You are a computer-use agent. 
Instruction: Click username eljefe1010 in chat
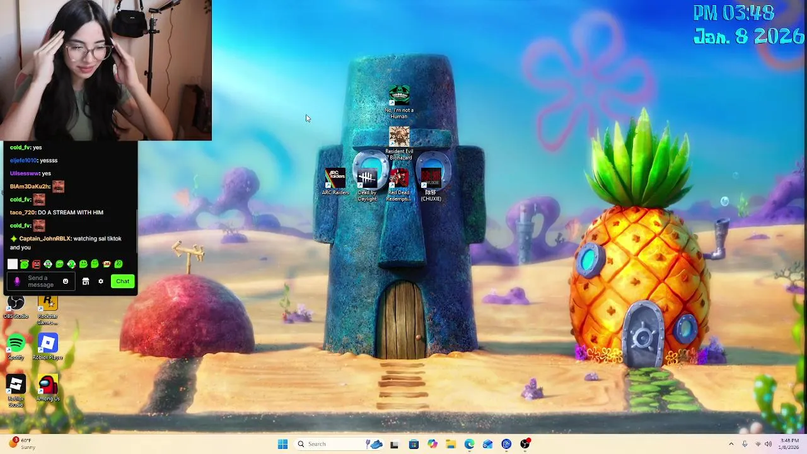(x=23, y=160)
